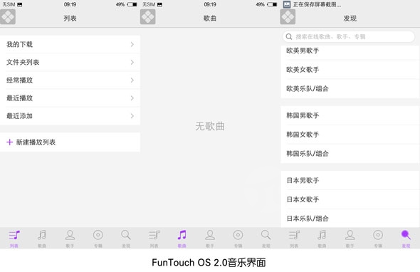Click the chevron beside 最近添加
The height and width of the screenshot is (272, 420).
tap(132, 116)
